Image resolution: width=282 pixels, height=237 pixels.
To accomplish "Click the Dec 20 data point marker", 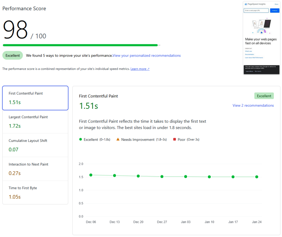I will point(138,176).
